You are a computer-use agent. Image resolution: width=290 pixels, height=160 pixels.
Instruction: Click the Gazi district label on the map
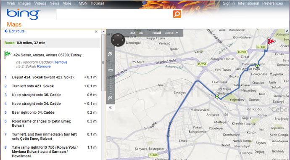(161, 85)
